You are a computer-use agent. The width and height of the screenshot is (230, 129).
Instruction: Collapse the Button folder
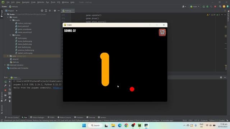(10, 35)
